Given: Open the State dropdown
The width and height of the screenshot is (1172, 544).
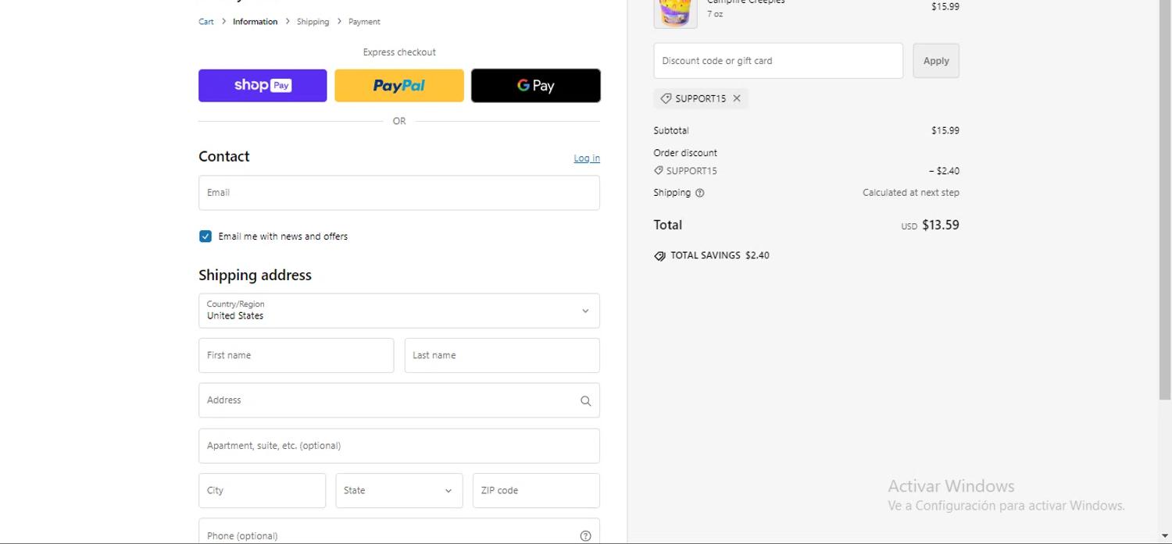Looking at the screenshot, I should click(x=399, y=491).
